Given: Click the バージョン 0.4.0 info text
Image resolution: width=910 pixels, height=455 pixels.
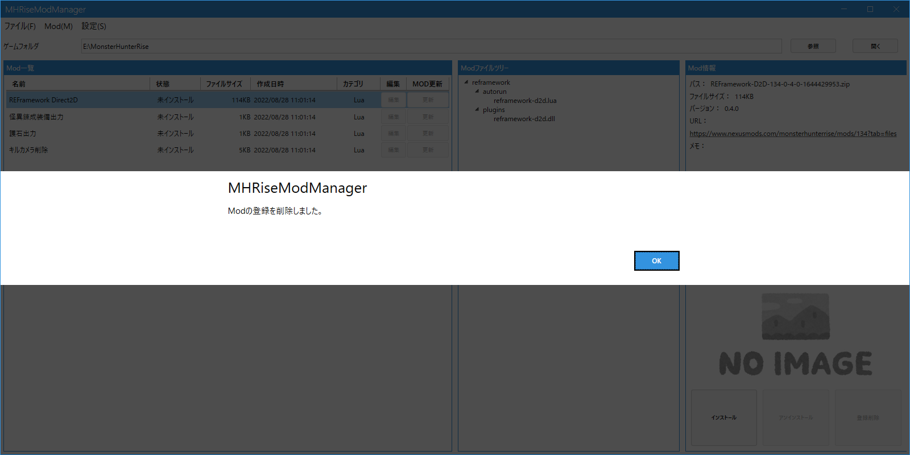Looking at the screenshot, I should coord(714,109).
